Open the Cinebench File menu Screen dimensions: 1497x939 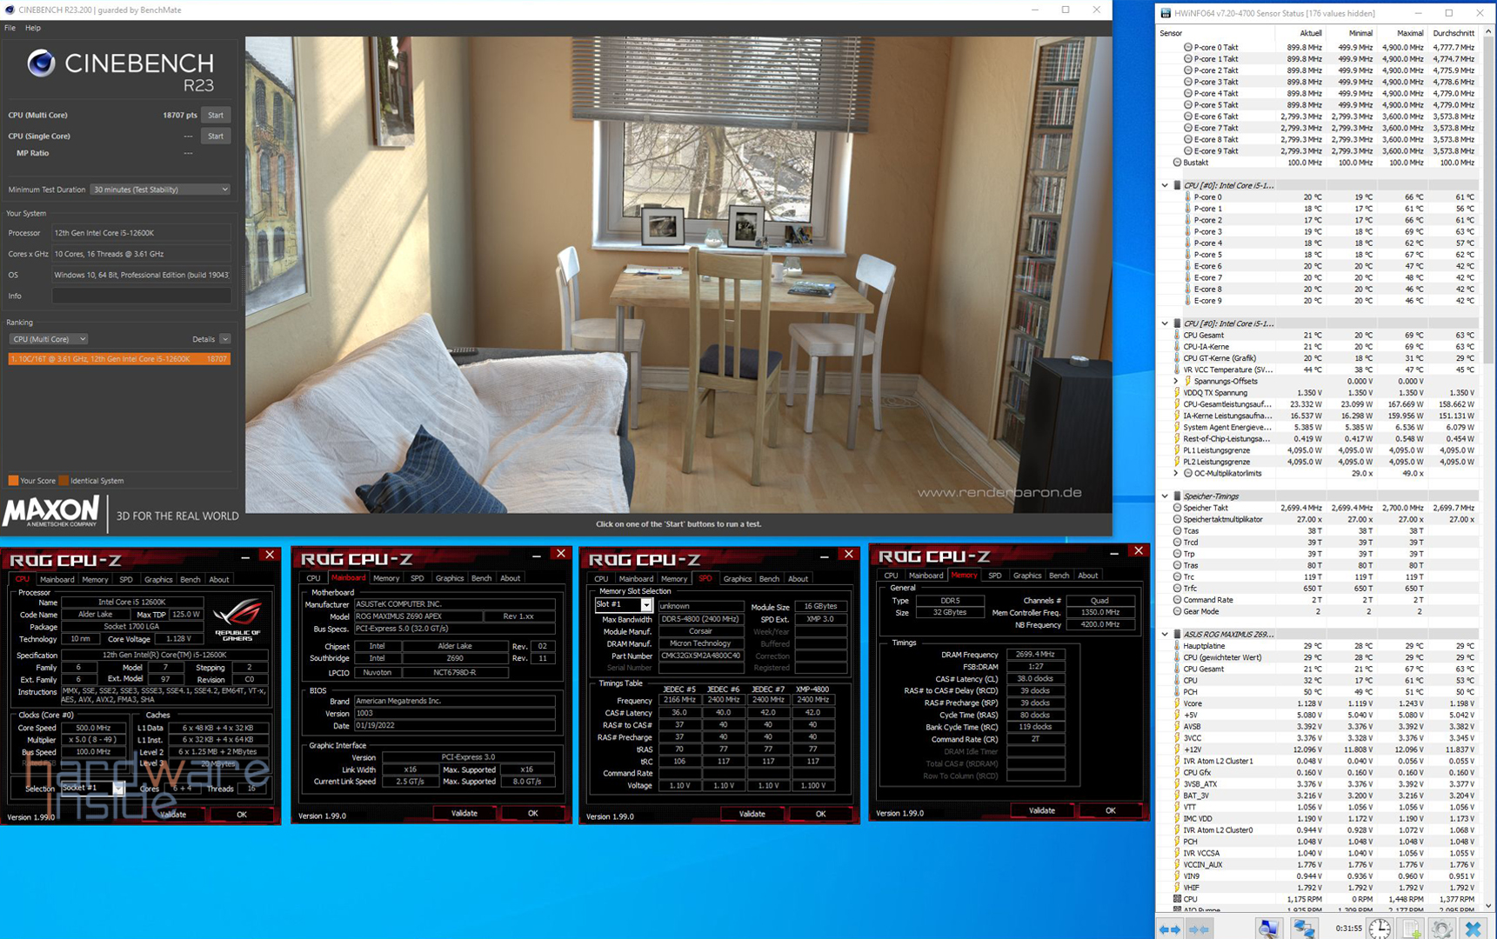(10, 28)
